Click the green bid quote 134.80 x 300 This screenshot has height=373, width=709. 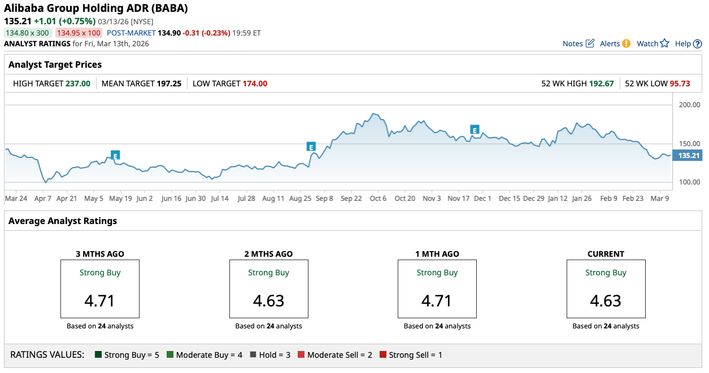tap(28, 33)
